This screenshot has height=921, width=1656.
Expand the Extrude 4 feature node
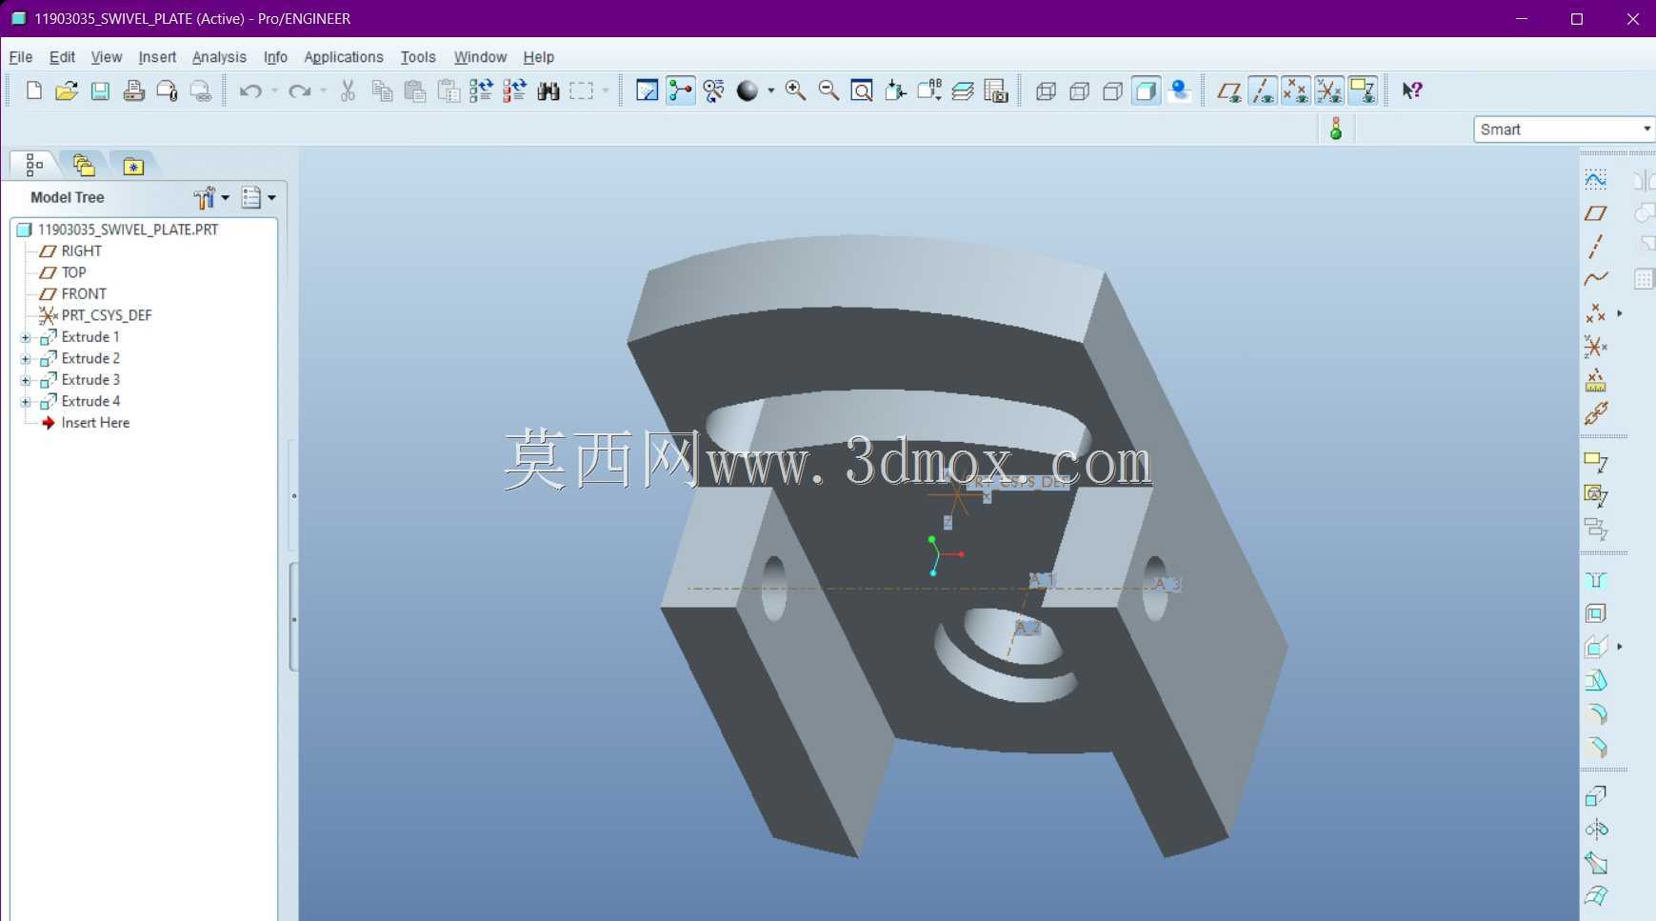pos(26,402)
